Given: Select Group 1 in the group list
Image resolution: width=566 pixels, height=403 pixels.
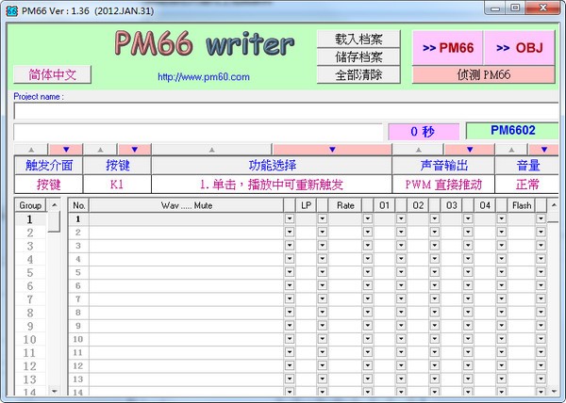Looking at the screenshot, I should [x=30, y=219].
